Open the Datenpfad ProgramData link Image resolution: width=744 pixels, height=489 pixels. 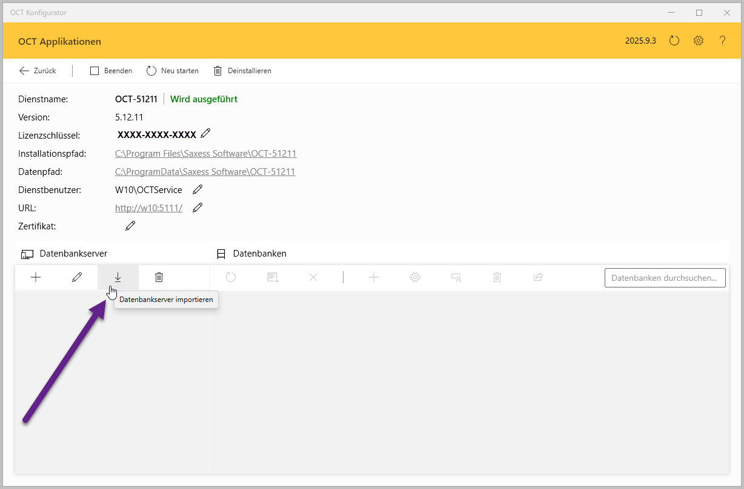[x=205, y=172]
